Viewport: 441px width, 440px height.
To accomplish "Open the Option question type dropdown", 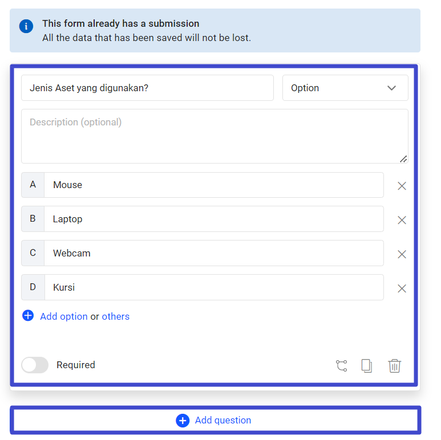I will pos(345,88).
